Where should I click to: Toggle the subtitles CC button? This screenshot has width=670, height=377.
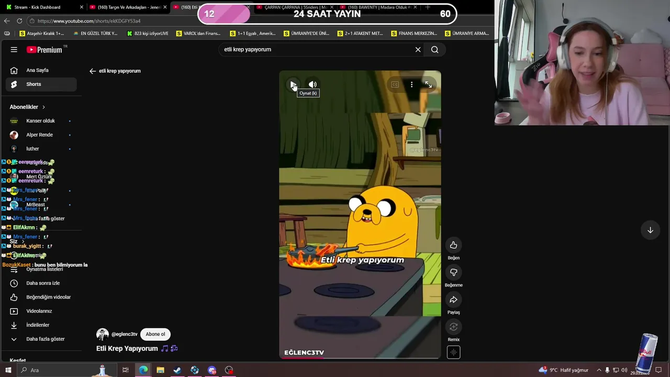[x=395, y=84]
